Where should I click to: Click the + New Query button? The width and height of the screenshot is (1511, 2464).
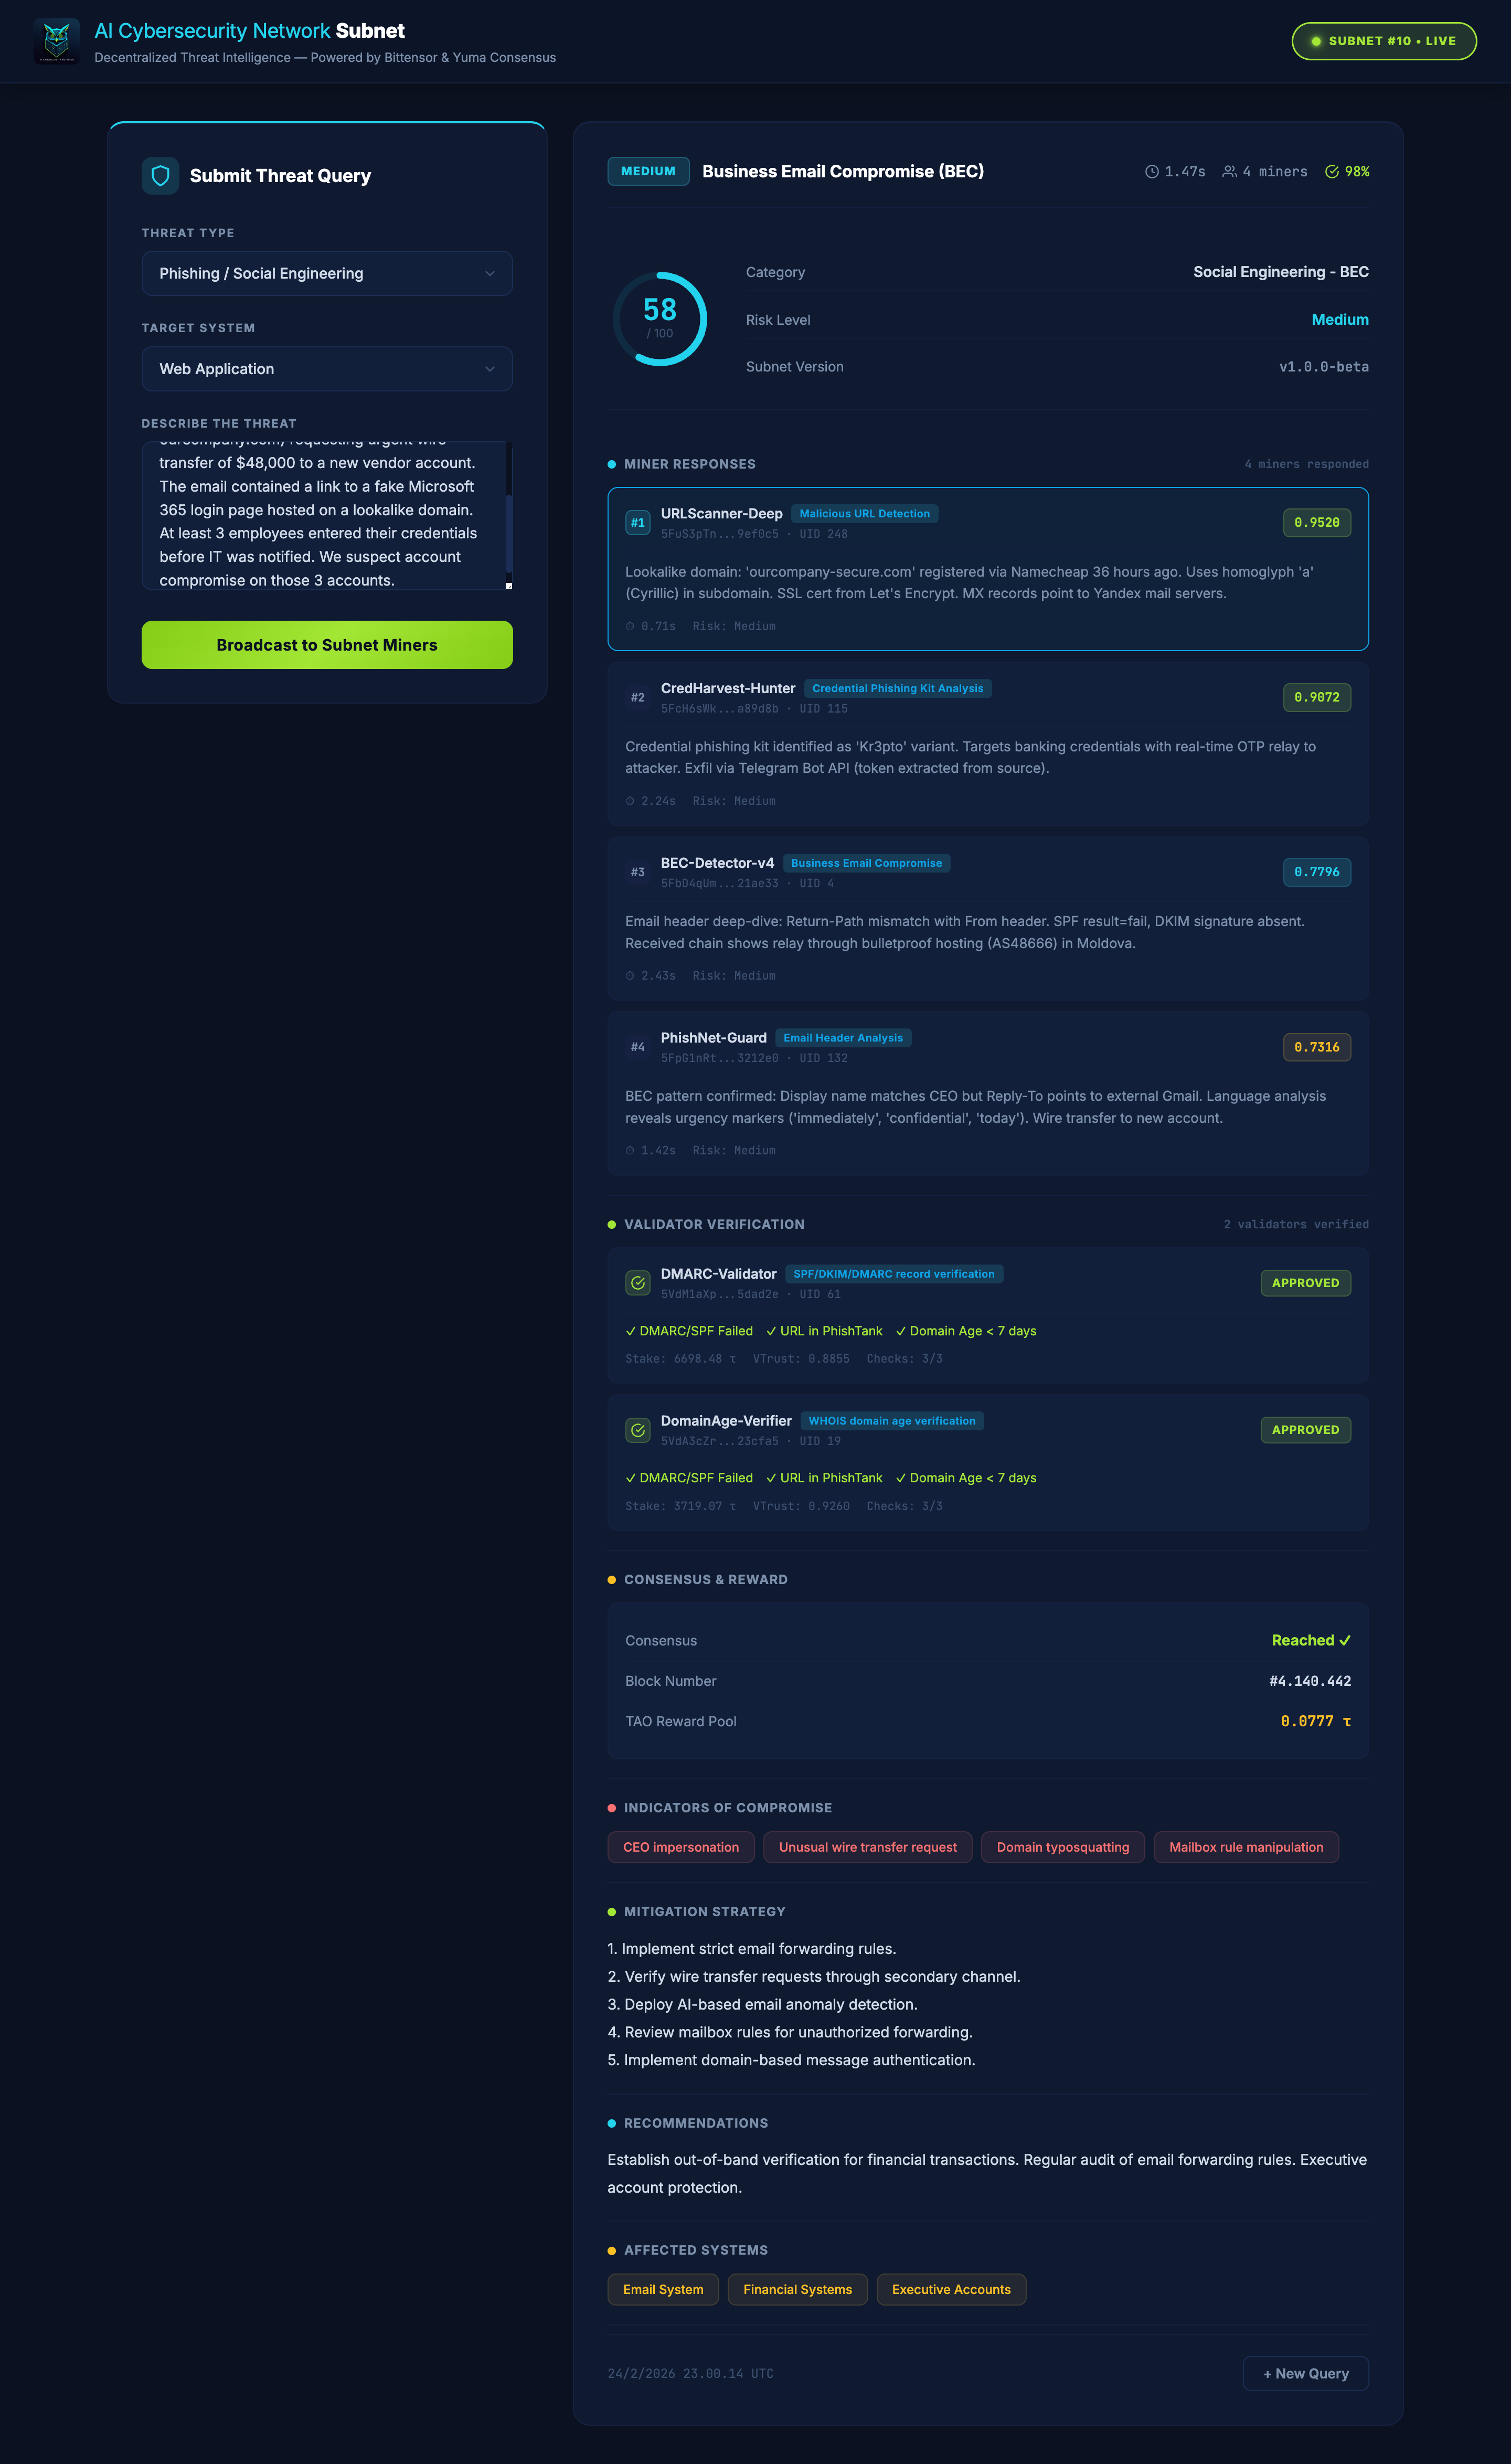1305,2373
